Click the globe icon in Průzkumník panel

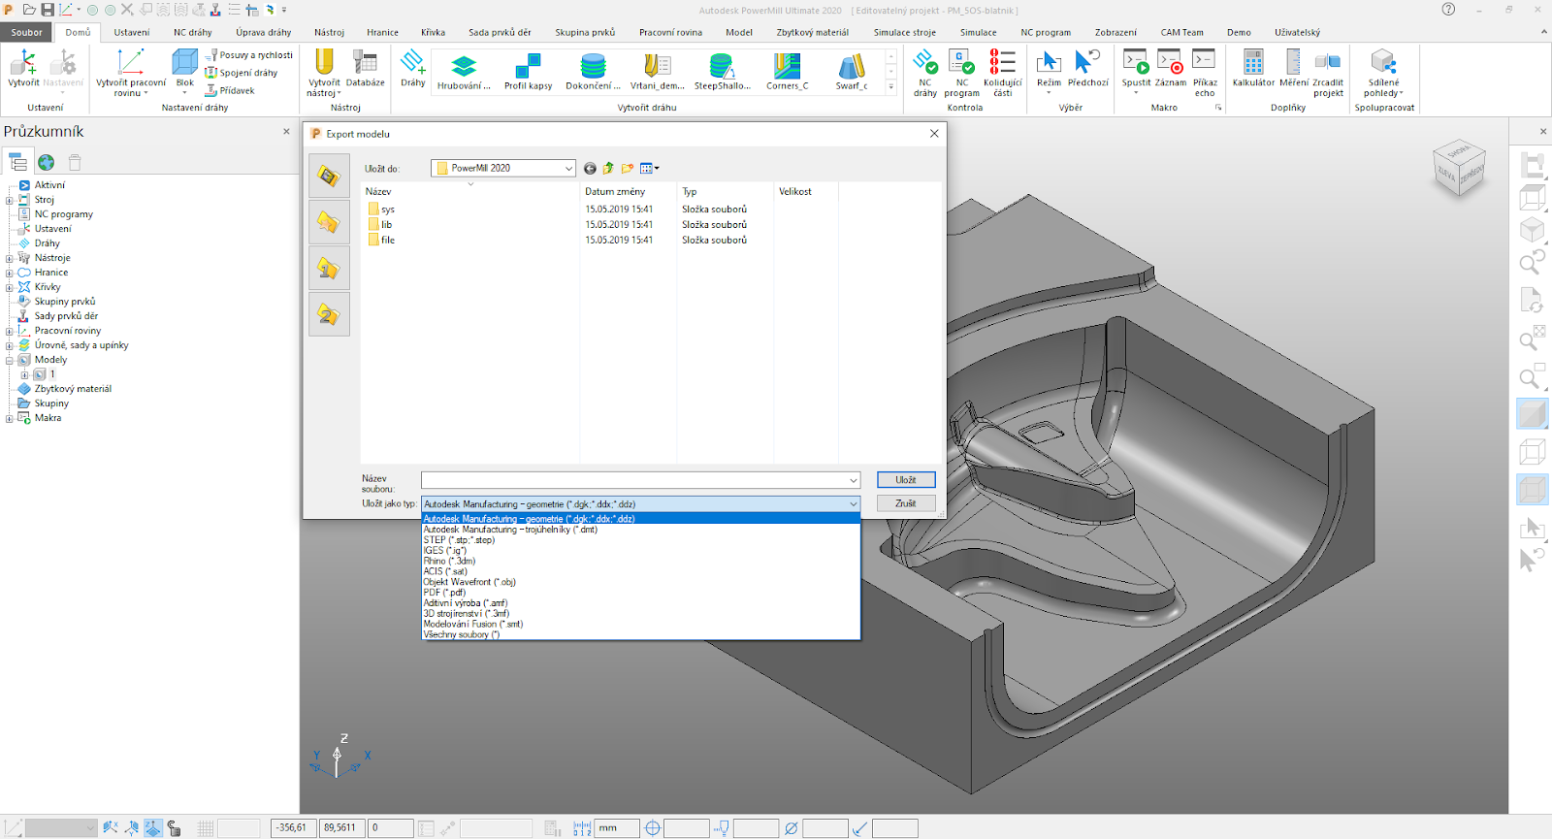point(46,162)
